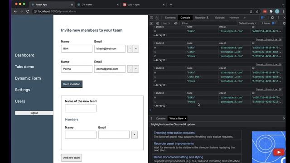
Task: Click the Name field containing Penna
Action: tap(77, 69)
